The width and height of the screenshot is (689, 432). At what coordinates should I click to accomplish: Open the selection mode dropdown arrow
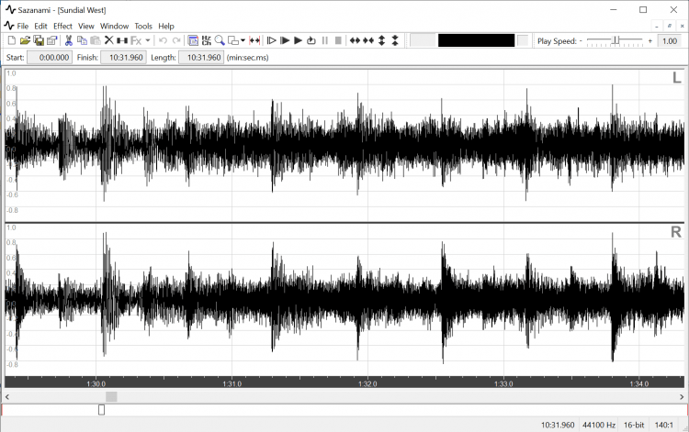point(243,40)
